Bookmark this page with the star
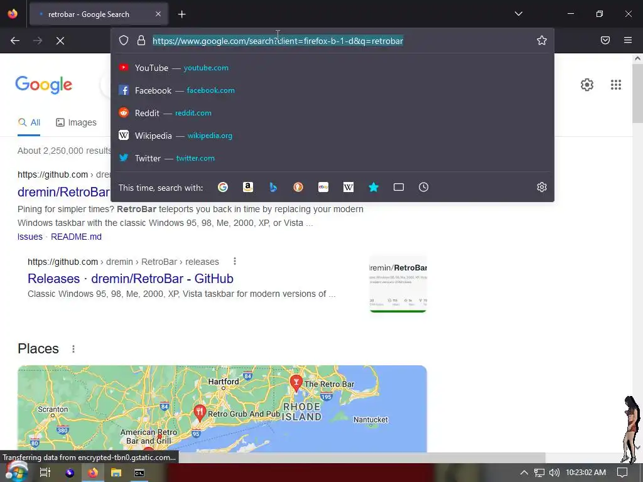This screenshot has height=482, width=643. [542, 40]
